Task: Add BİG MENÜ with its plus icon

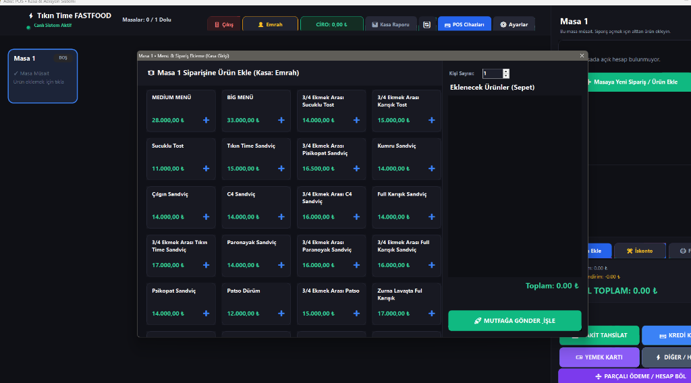Action: 281,120
